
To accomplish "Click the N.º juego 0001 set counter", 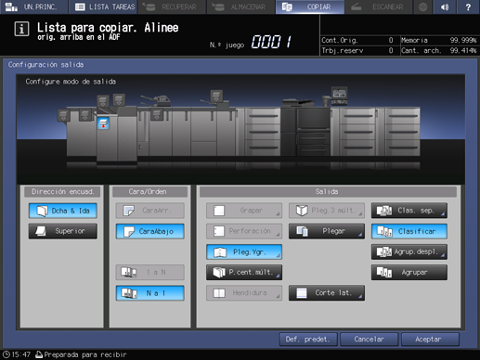I will [251, 42].
